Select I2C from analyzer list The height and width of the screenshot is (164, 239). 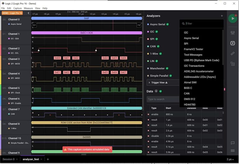(x=186, y=33)
